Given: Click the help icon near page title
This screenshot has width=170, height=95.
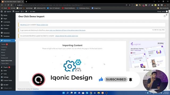Looking at the screenshot, I should click(165, 16).
